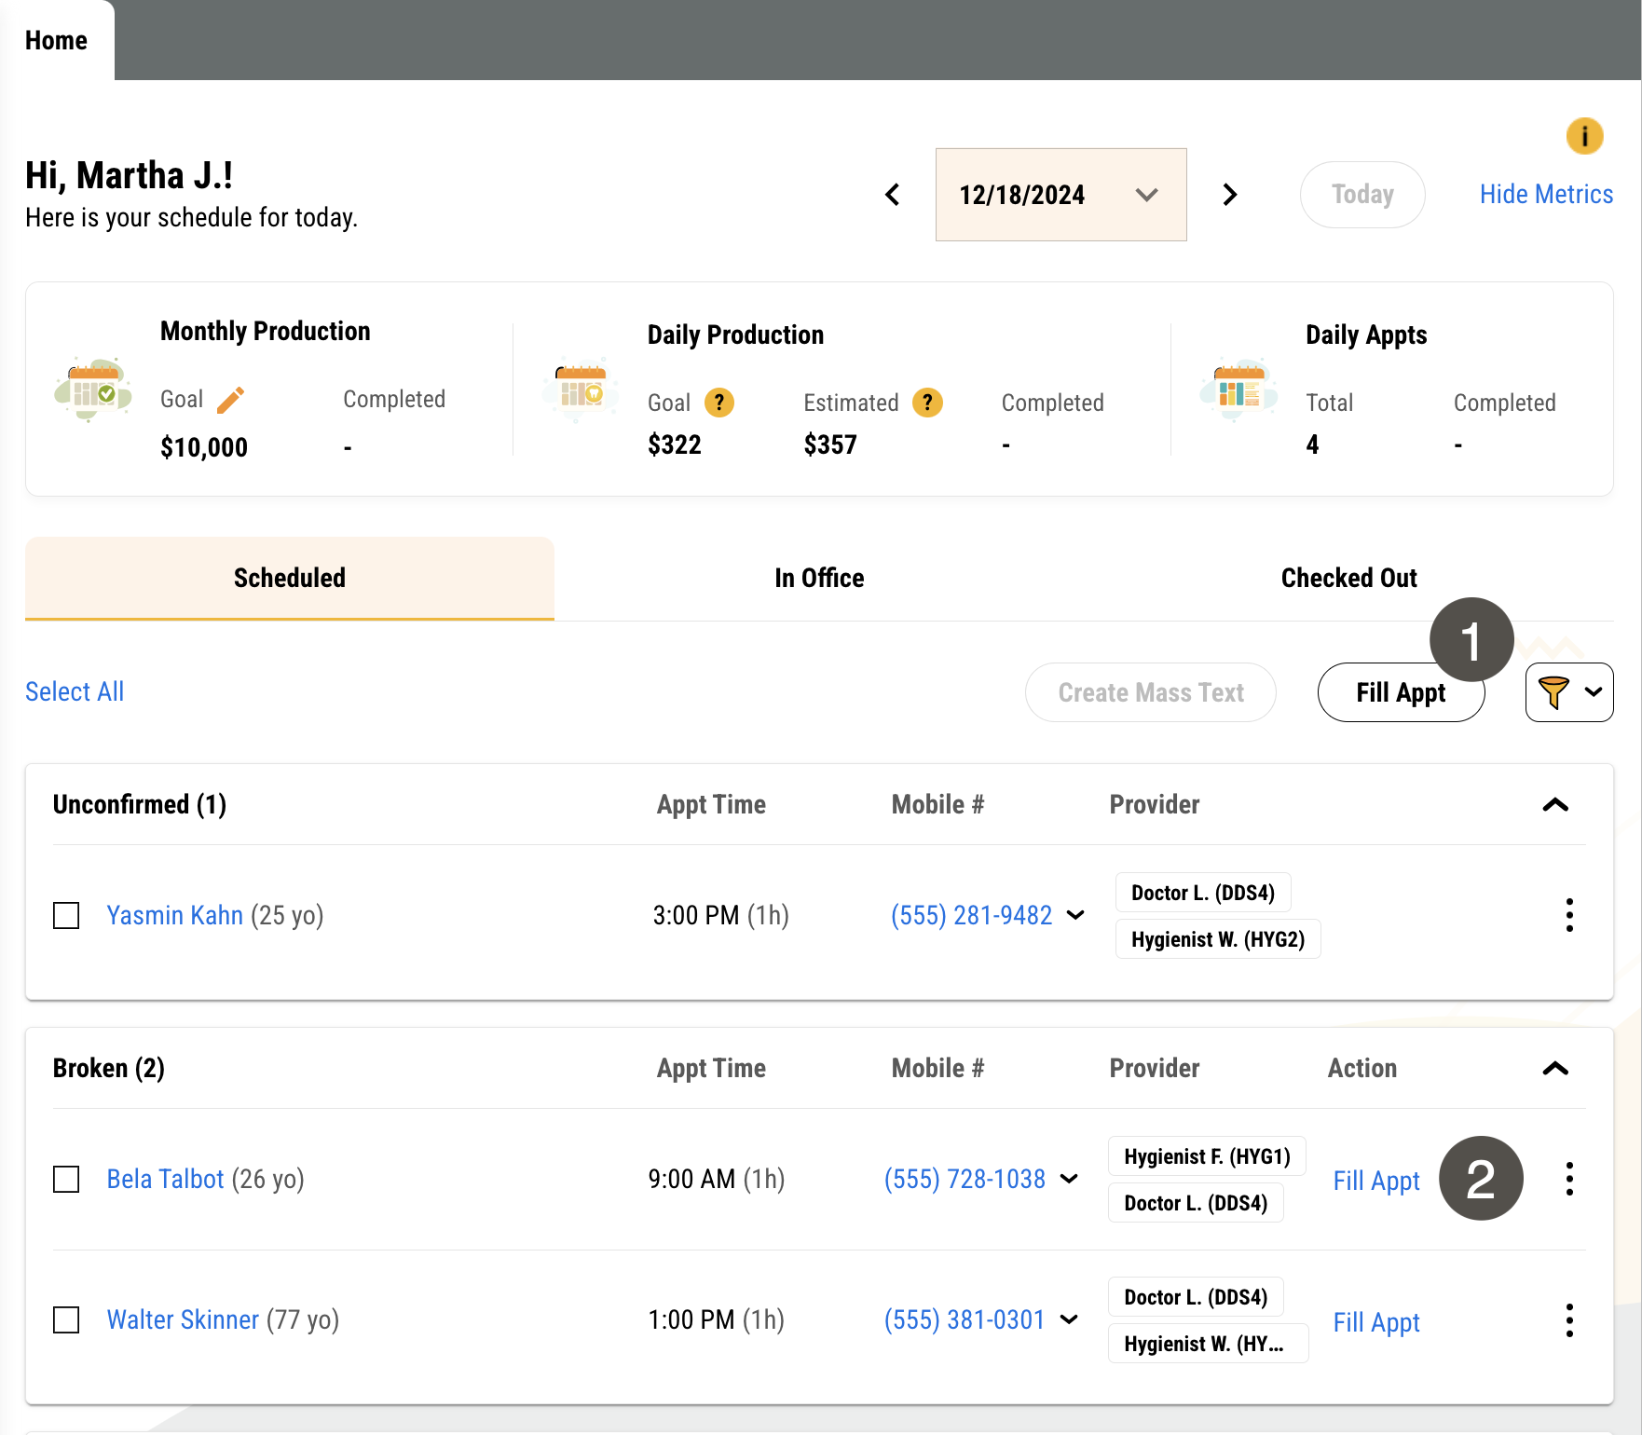The height and width of the screenshot is (1435, 1642).
Task: Click Daily Appts total value 4
Action: (1312, 444)
